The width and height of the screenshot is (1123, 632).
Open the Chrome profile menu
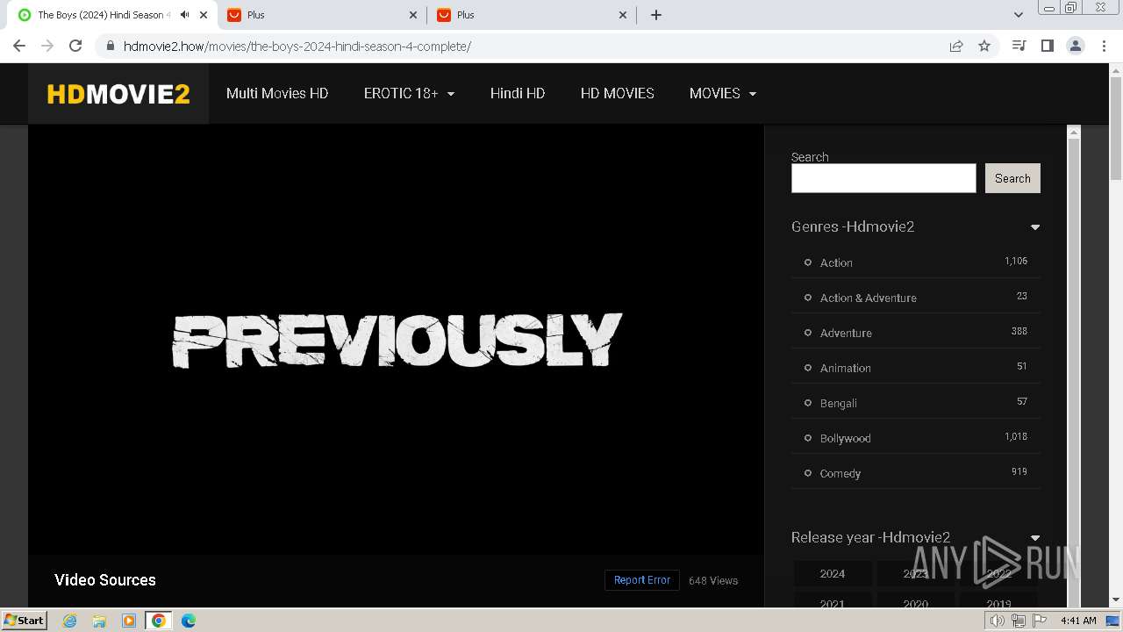[x=1076, y=46]
